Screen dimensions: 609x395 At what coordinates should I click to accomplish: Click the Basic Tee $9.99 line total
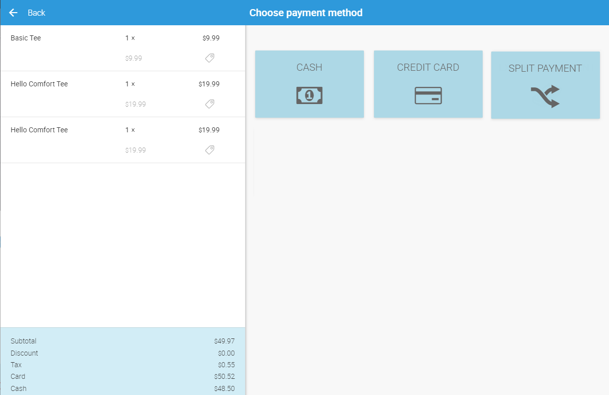click(211, 38)
